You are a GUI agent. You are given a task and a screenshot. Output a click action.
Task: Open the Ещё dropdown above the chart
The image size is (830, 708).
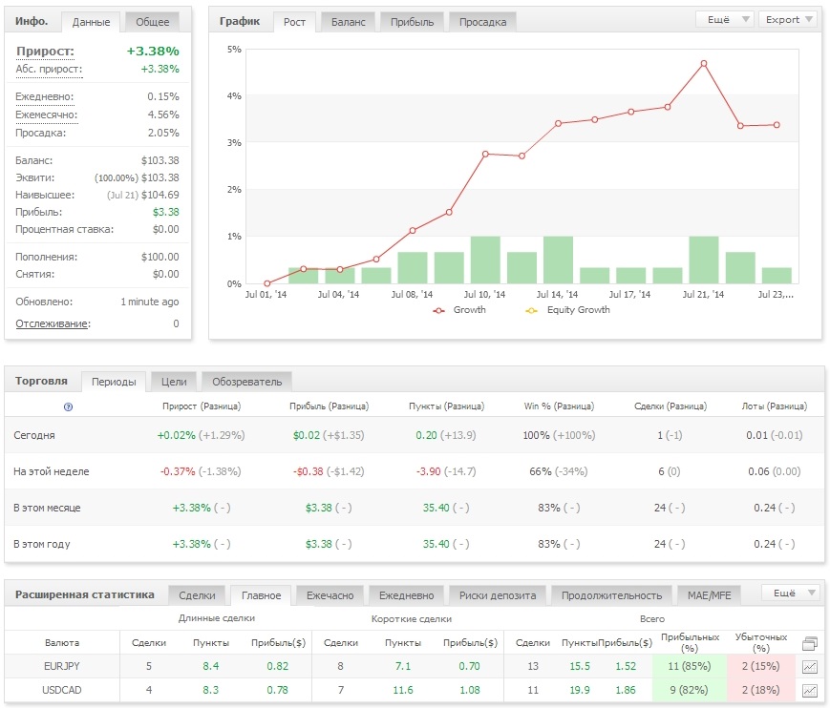725,20
